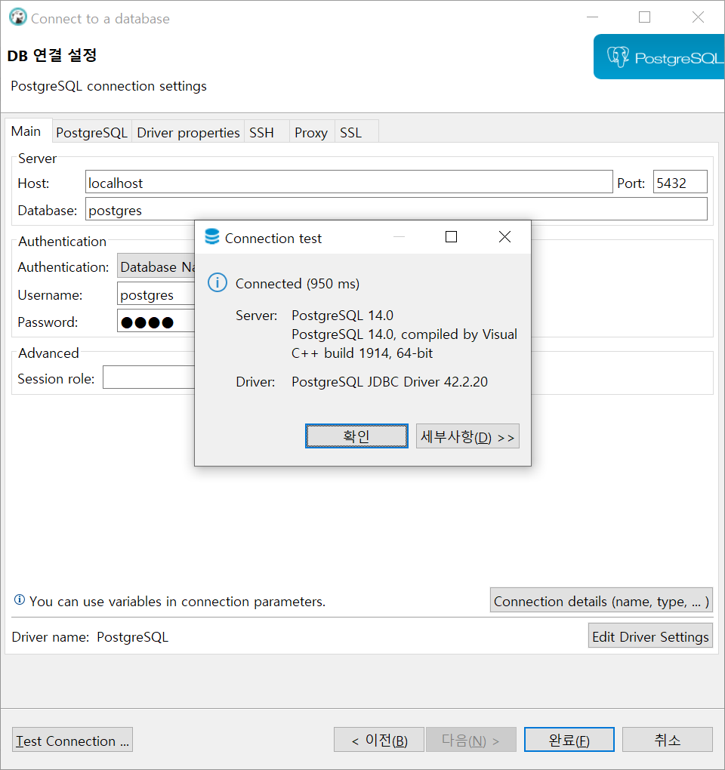Screen dimensions: 725x770
Task: Open the Driver properties tab
Action: click(x=188, y=133)
